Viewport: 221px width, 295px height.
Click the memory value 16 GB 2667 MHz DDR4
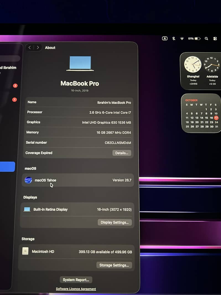point(114,133)
